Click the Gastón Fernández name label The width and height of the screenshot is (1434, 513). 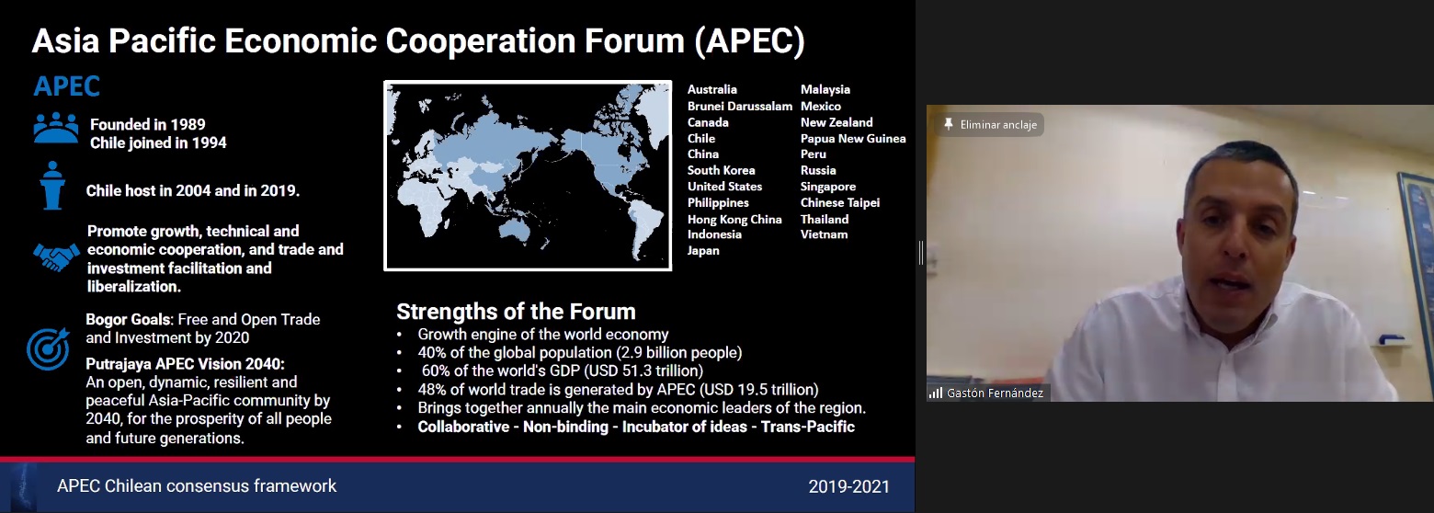[996, 393]
